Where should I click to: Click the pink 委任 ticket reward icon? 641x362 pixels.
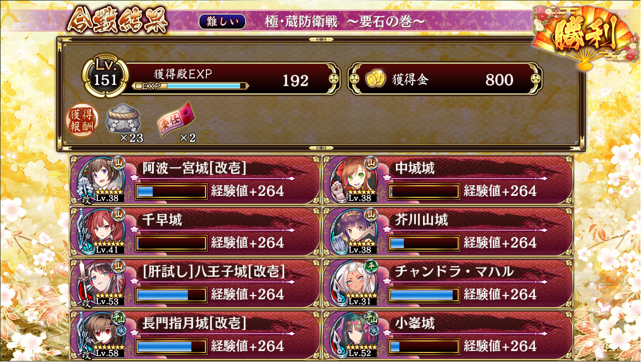tap(176, 119)
